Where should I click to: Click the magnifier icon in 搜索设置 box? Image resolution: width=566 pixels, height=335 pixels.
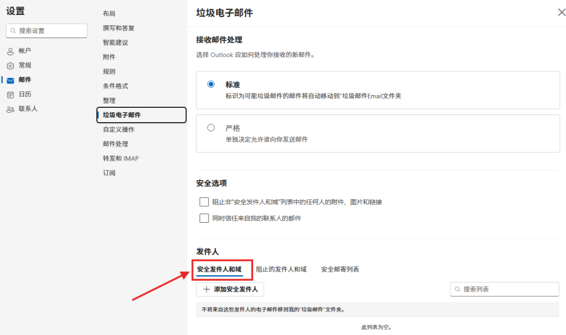click(x=13, y=31)
